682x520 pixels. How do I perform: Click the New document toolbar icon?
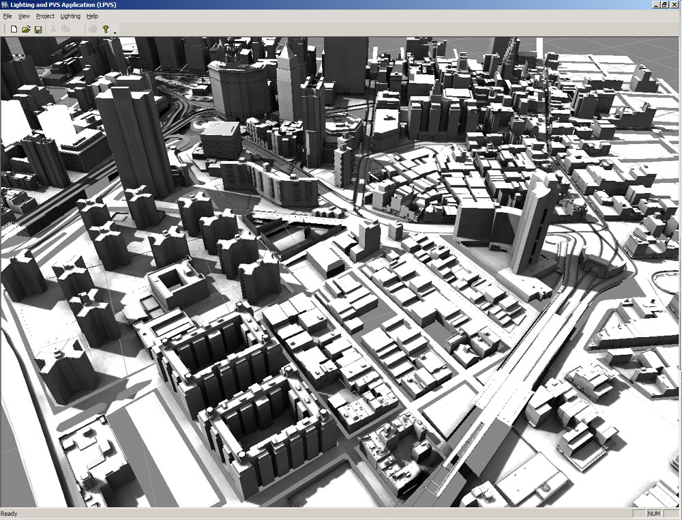(14, 29)
